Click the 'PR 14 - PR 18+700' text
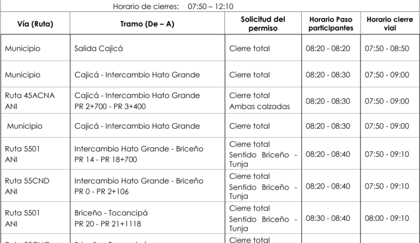This screenshot has height=243, width=420. pos(106,160)
